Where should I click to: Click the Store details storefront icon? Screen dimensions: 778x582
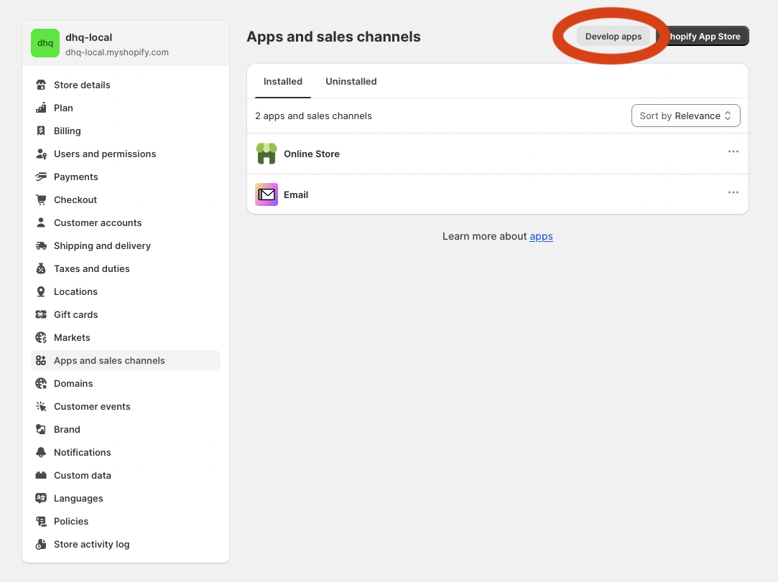coord(41,85)
